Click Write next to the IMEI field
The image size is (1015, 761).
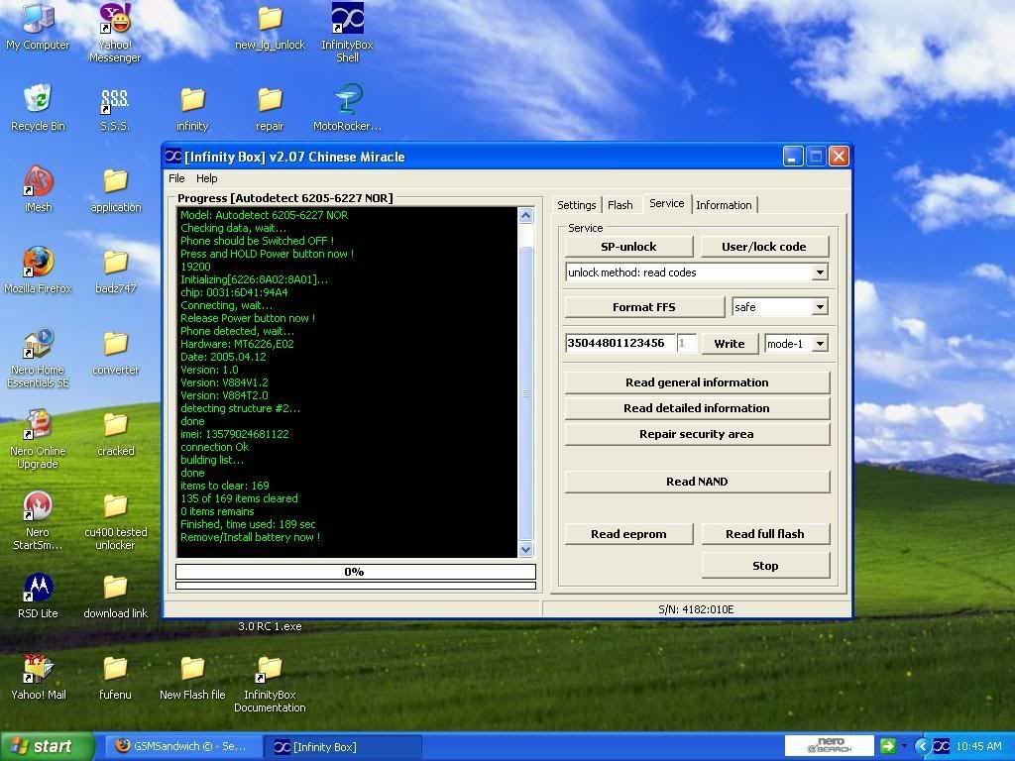[x=730, y=344]
